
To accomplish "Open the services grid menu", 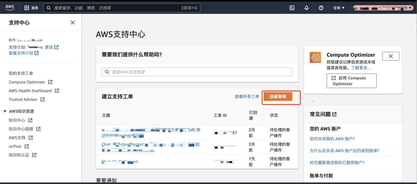I will (31, 8).
